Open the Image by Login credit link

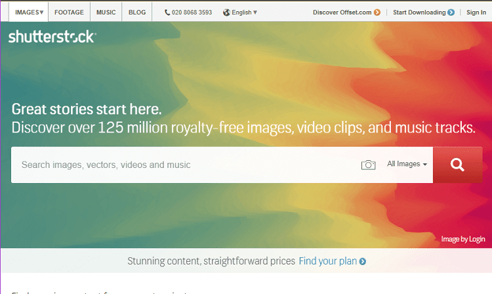463,239
